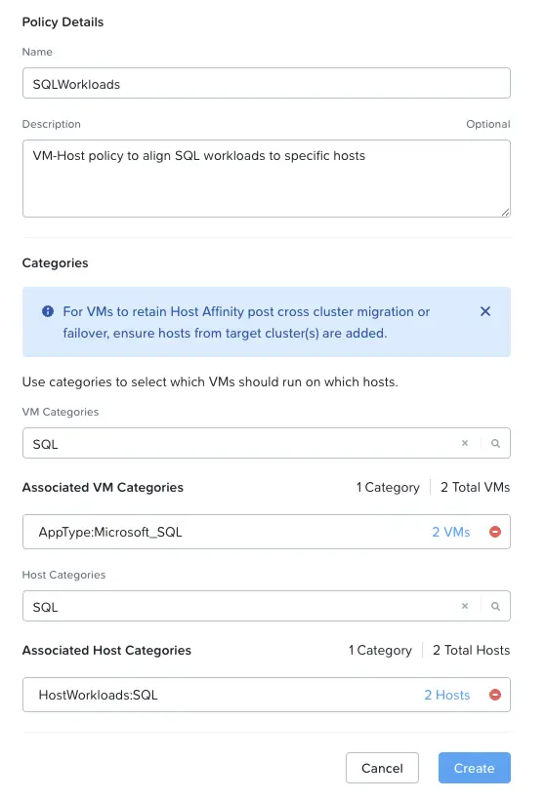
Task: Clear the Host Categories search text
Action: point(465,606)
